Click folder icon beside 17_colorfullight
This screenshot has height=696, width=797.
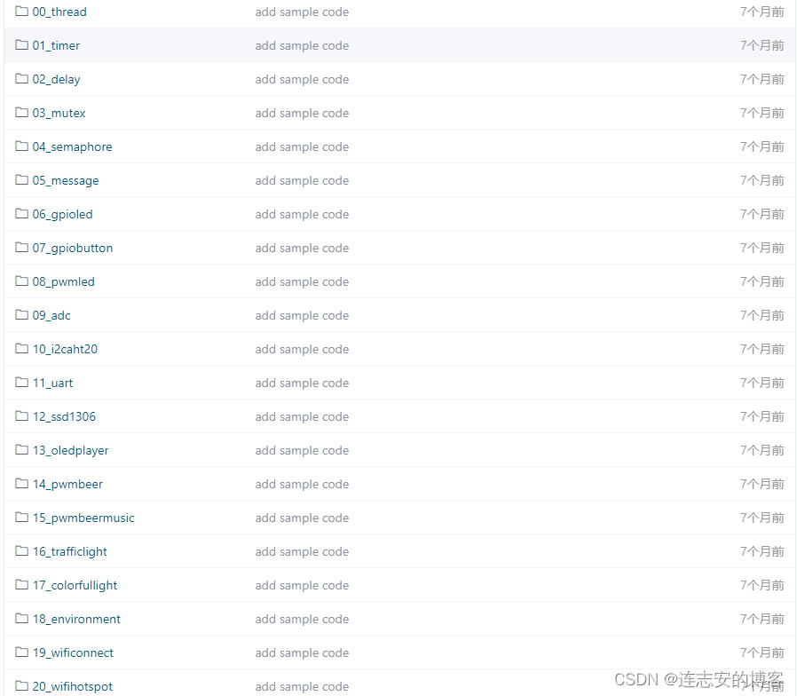click(21, 585)
